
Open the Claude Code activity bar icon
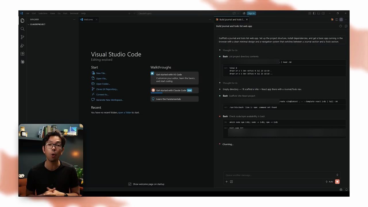(22, 62)
